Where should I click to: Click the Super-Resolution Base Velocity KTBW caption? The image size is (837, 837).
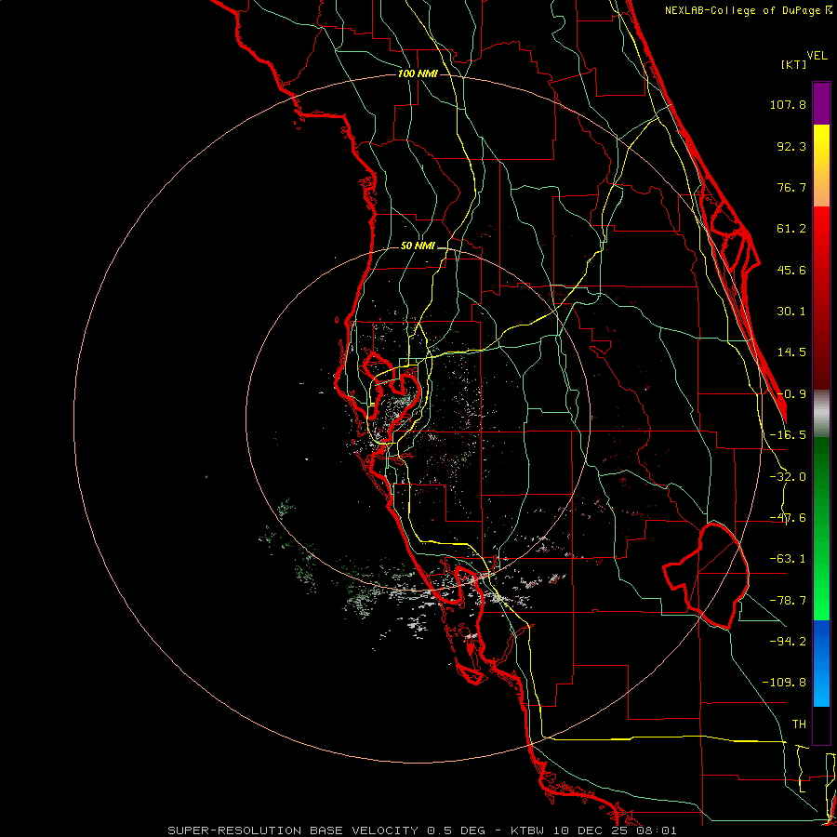(422, 830)
